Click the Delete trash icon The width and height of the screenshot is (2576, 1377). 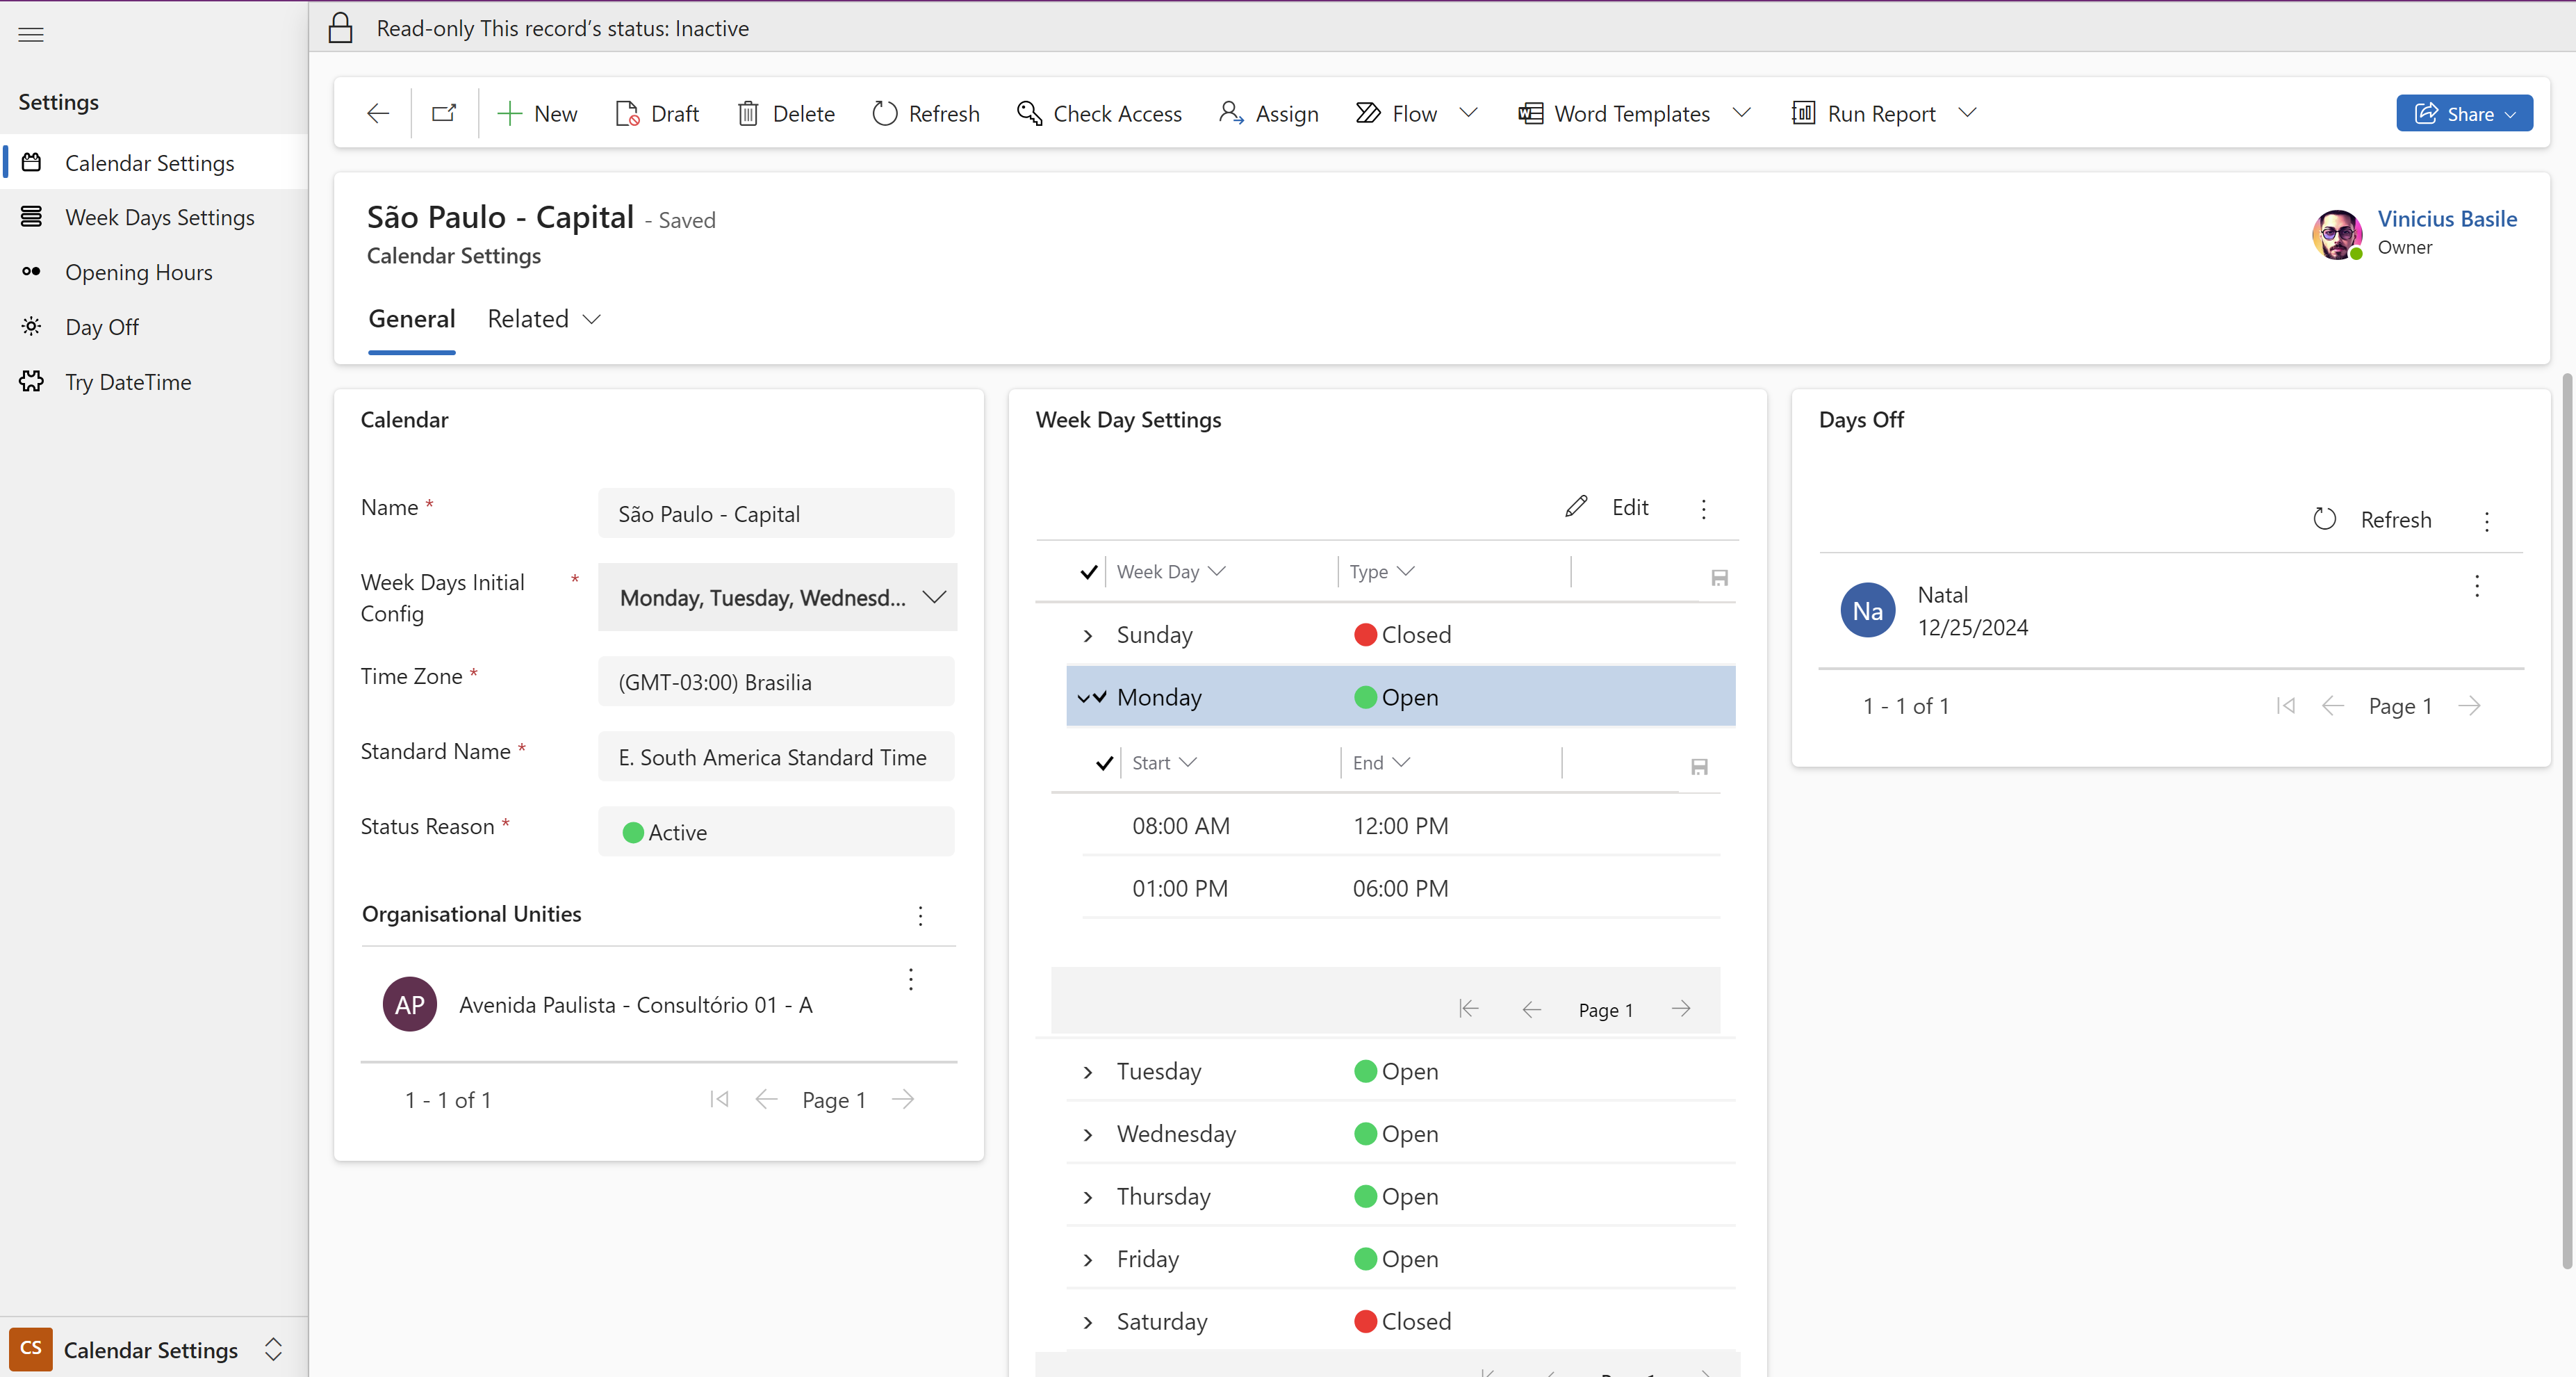(748, 113)
